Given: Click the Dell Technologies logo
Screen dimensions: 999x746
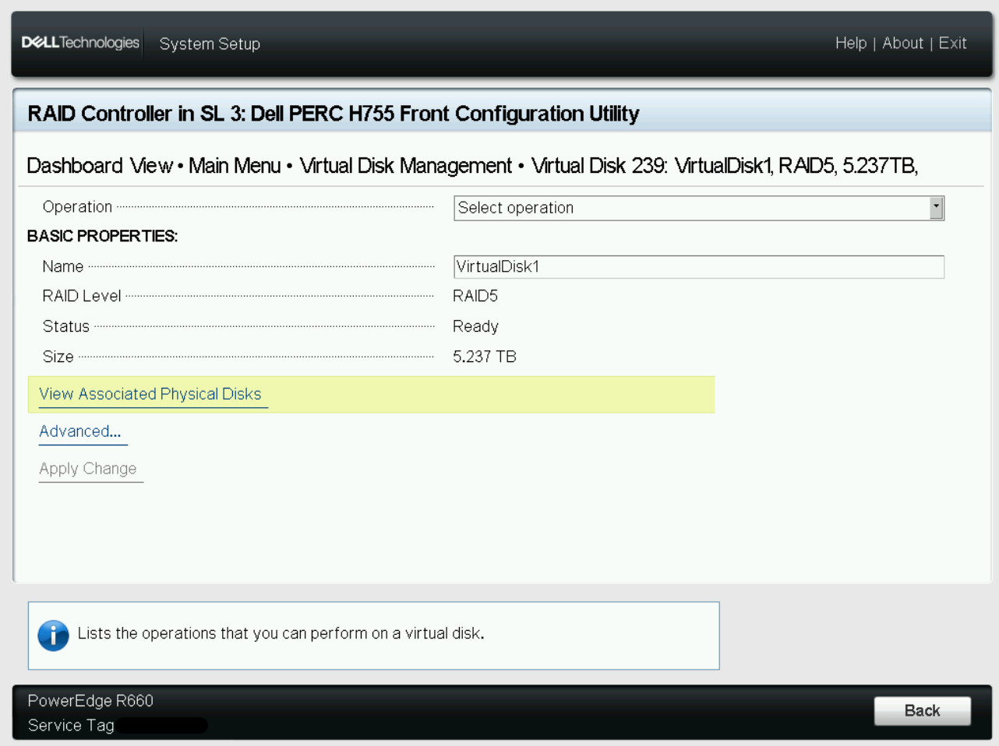Looking at the screenshot, I should coord(80,43).
